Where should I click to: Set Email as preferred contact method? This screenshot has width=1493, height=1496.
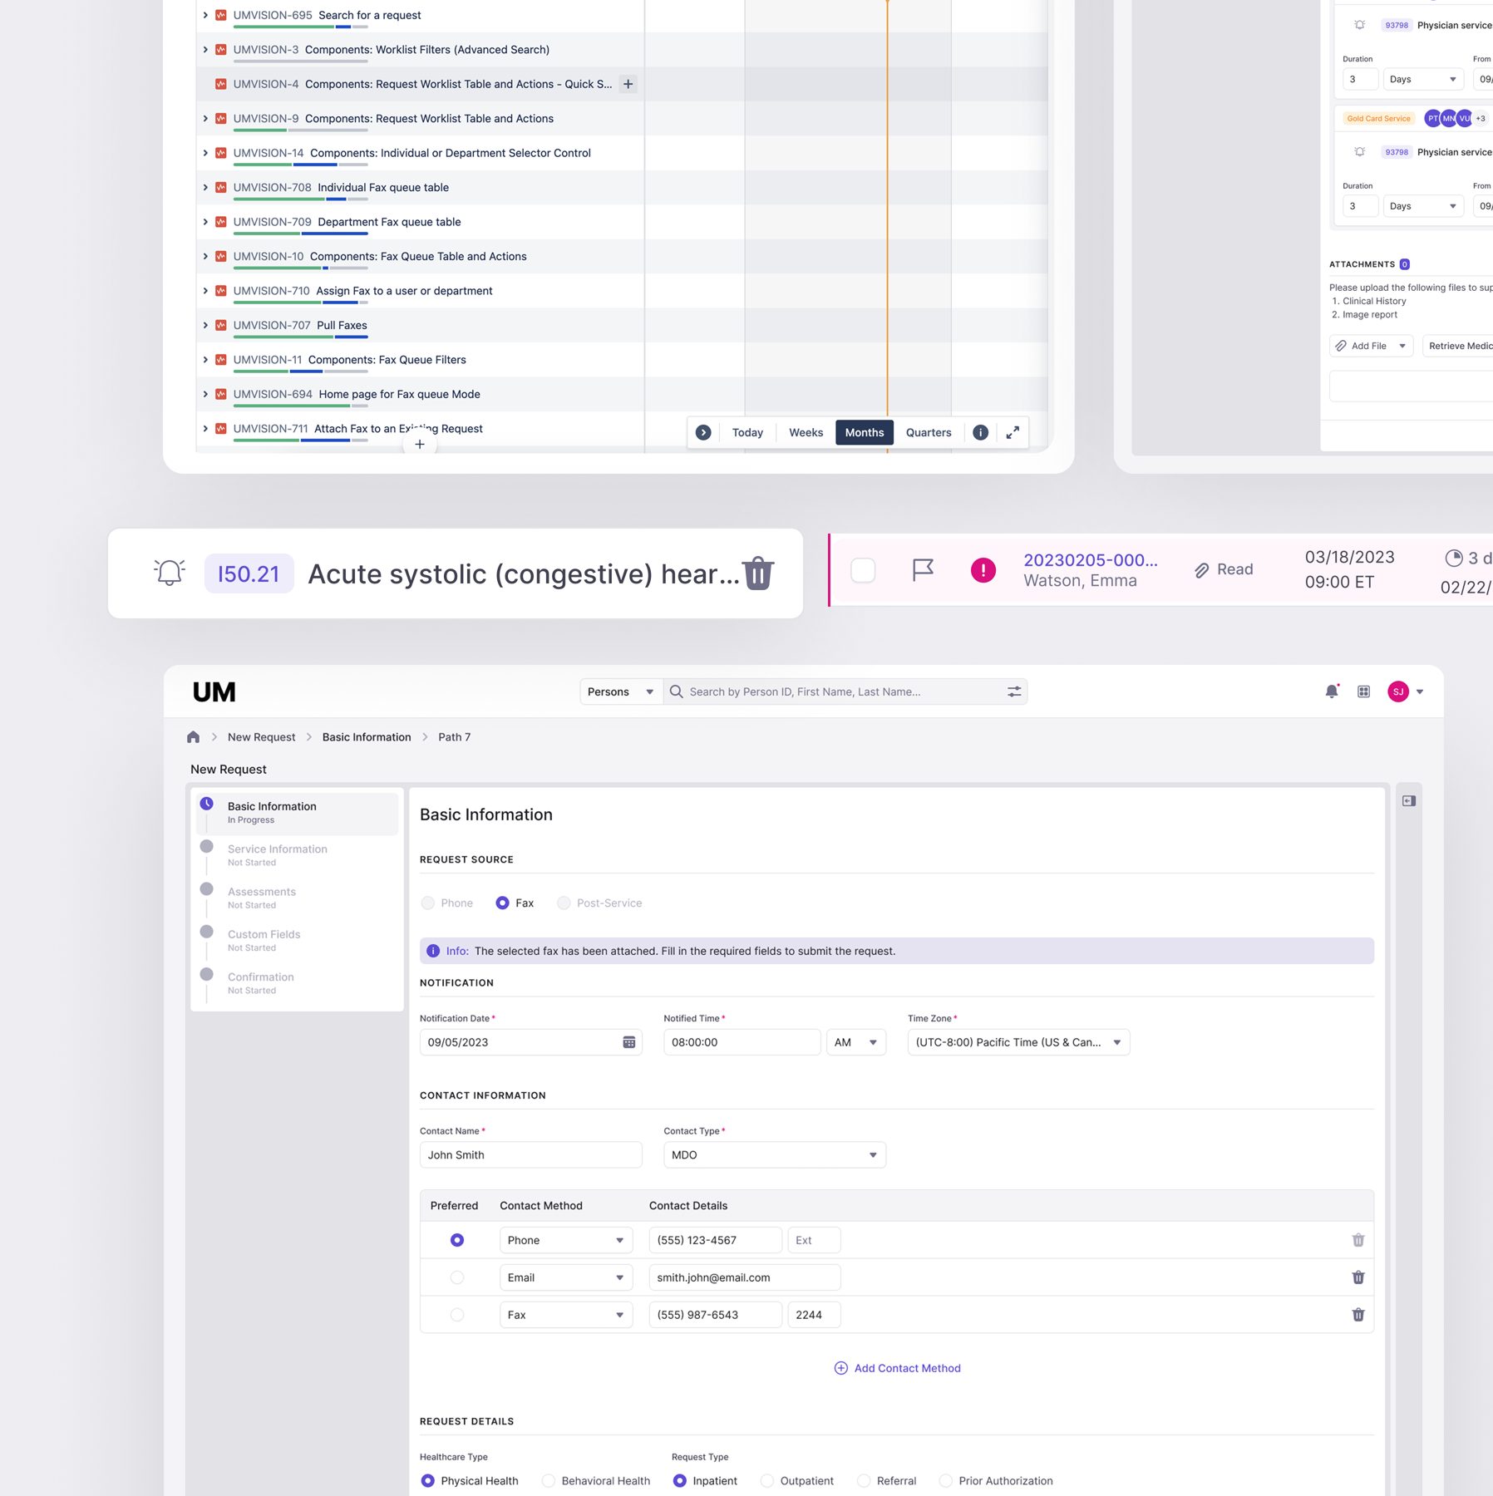pyautogui.click(x=457, y=1277)
